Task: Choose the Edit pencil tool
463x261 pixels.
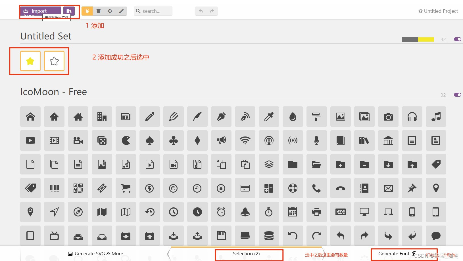Action: coord(121,11)
